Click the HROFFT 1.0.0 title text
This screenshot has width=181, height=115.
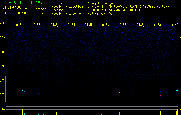tap(22, 2)
